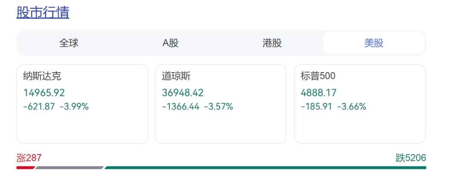Open the 标普500 index card title

pyautogui.click(x=318, y=76)
